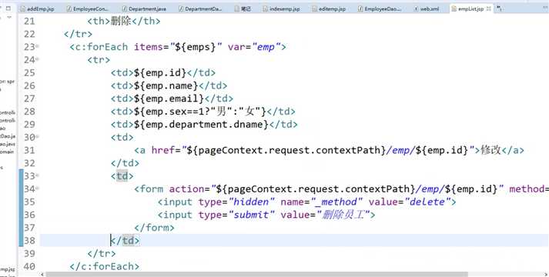Switch to the Department.java tab
Viewport: 549px width, 277px height.
[144, 8]
